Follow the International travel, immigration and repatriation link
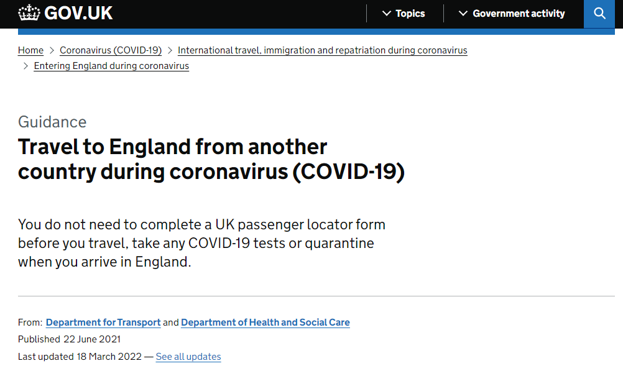The image size is (623, 371). coord(322,50)
